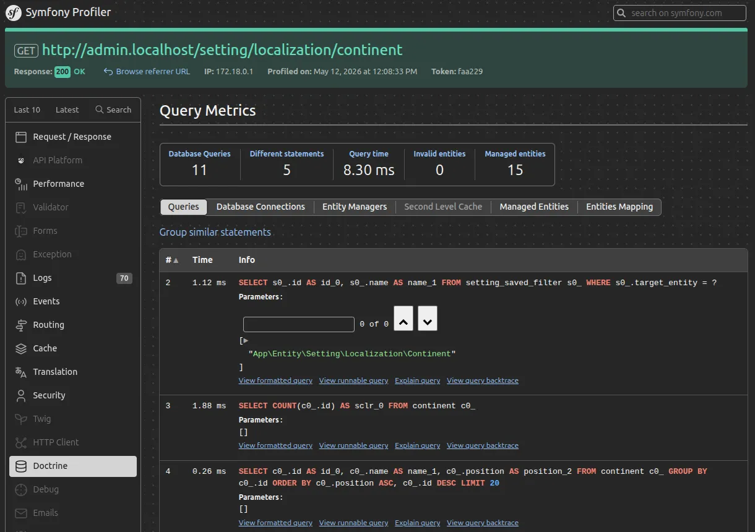View formatted query for query 4

click(x=275, y=523)
